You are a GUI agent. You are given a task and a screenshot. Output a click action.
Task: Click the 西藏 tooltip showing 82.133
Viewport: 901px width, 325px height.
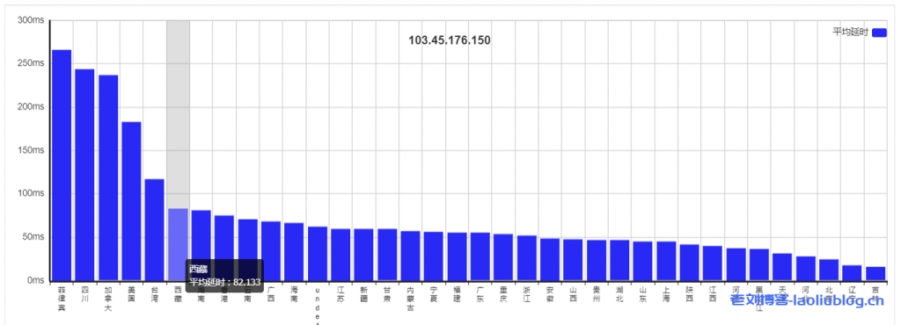pyautogui.click(x=224, y=276)
